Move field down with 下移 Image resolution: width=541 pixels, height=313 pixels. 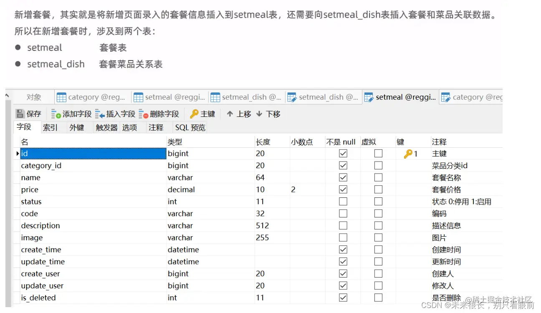(x=268, y=114)
